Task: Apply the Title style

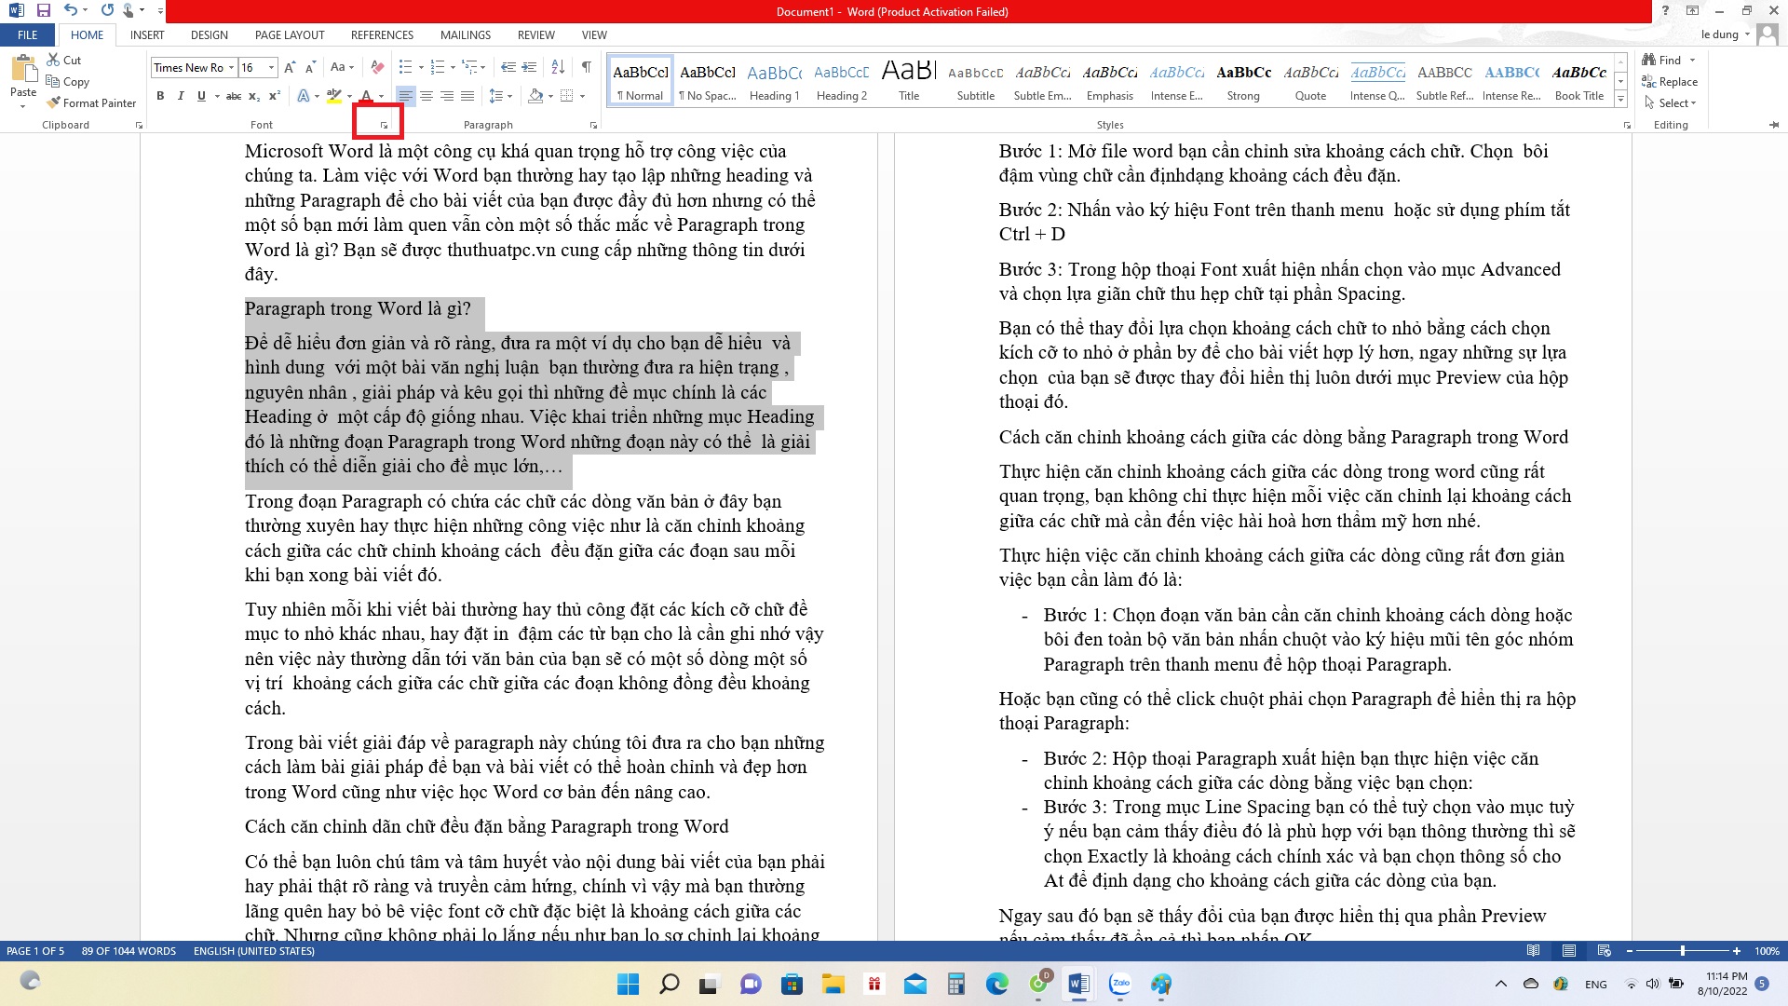Action: pos(908,81)
